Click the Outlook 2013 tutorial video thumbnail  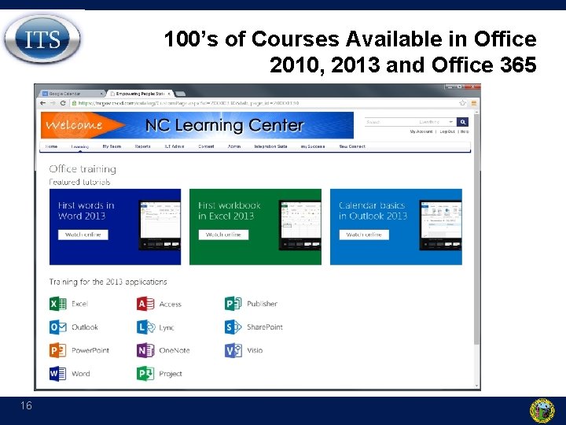coord(440,225)
